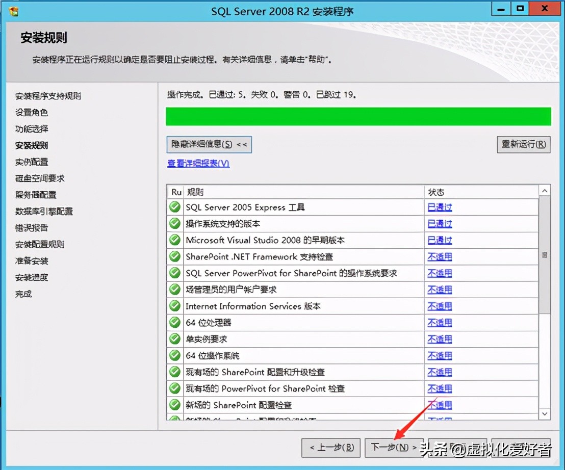565x470 pixels.
Task: Select 安装程序支持规则 step in sidebar
Action: point(48,96)
